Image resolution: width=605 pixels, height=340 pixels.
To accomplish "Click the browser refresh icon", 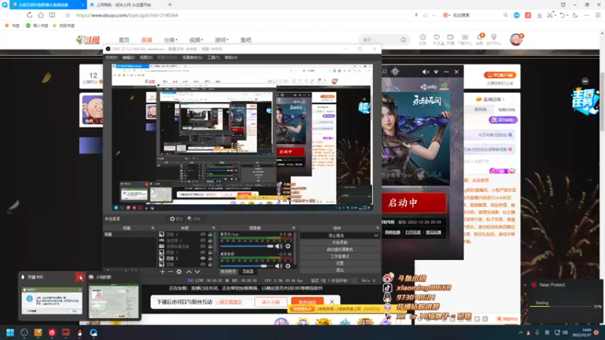I will click(29, 15).
